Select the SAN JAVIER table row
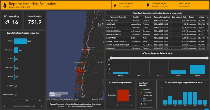The height and width of the screenshot is (110, 210). pos(157,24)
